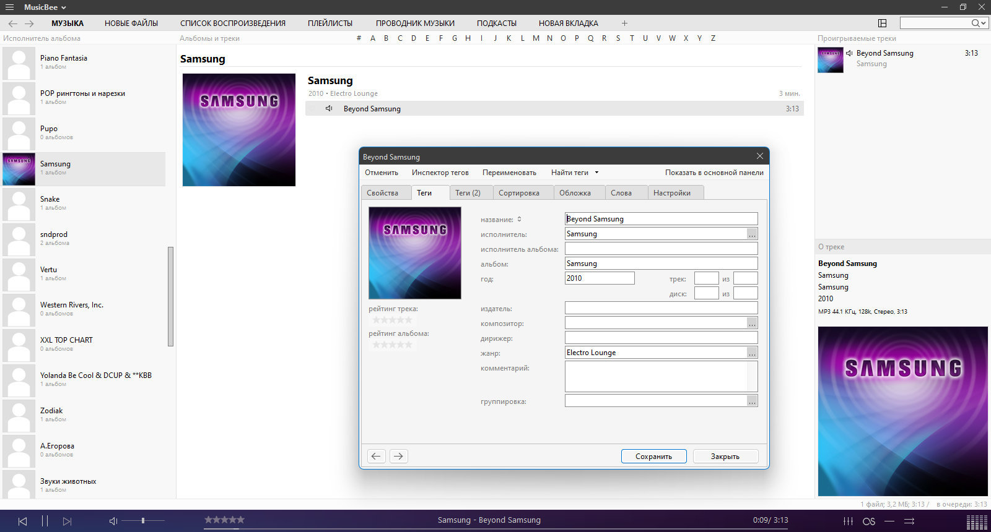Set track rating stars in dialog
The width and height of the screenshot is (991, 532).
tap(392, 320)
